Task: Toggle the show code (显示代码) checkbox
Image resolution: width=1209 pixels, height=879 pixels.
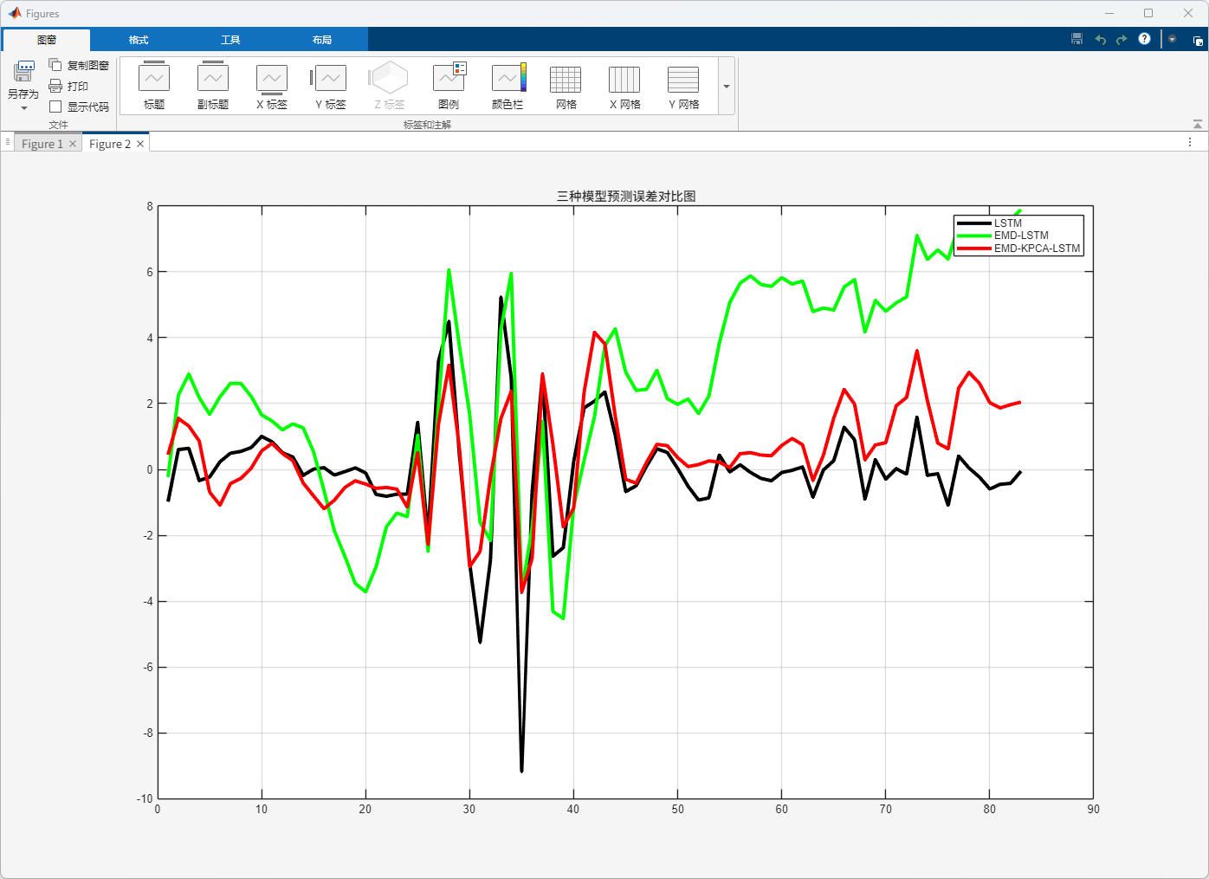Action: 55,107
